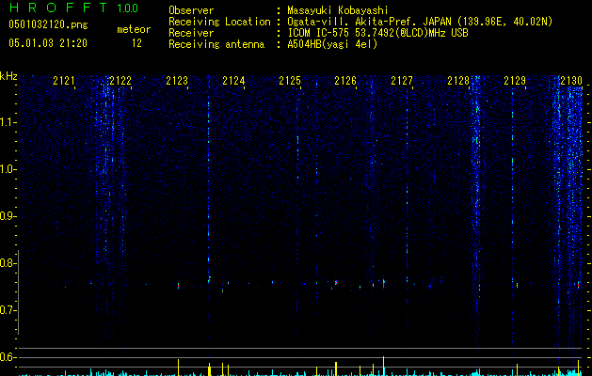Image resolution: width=592 pixels, height=376 pixels.
Task: Click the 2122 time marker
Action: click(x=120, y=81)
